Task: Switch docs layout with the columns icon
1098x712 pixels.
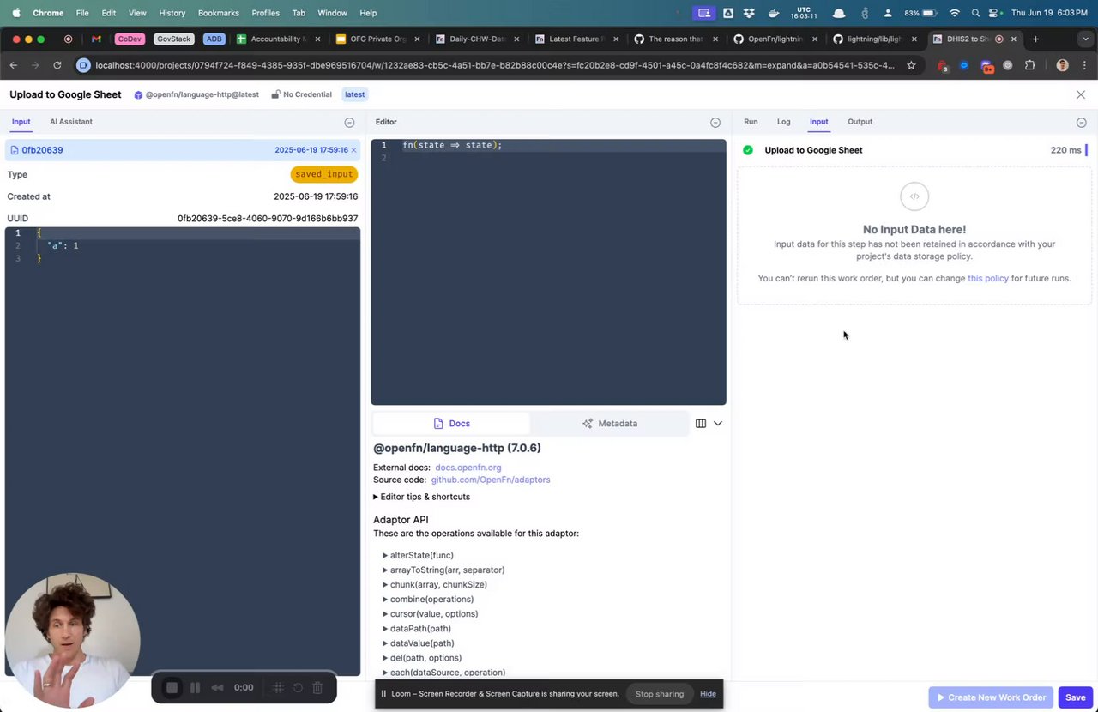Action: point(701,424)
